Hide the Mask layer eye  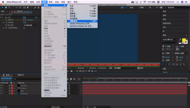tap(1, 91)
